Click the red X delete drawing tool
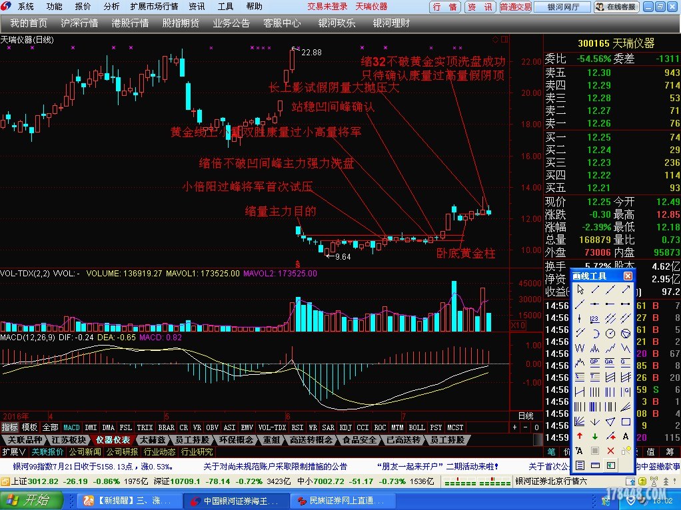Image resolution: width=681 pixels, height=510 pixels. [610, 451]
